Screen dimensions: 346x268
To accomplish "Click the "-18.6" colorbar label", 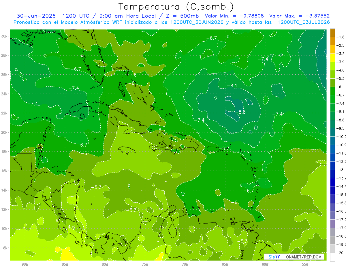I will (x=341, y=236).
